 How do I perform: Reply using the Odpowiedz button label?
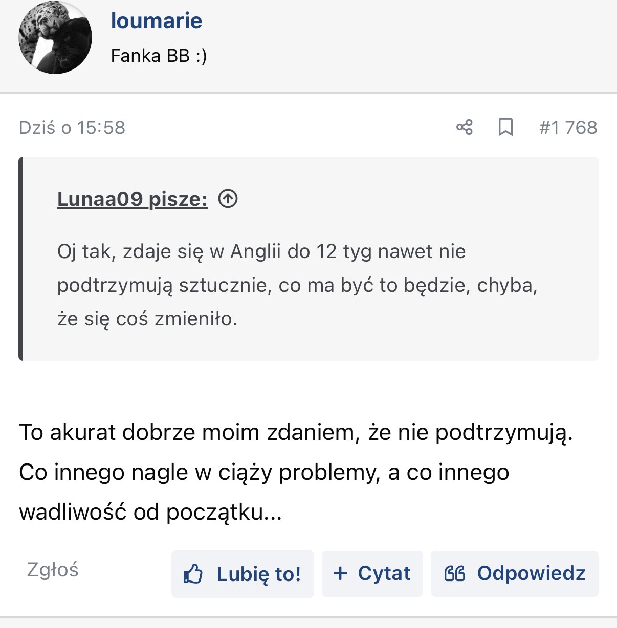tap(531, 573)
